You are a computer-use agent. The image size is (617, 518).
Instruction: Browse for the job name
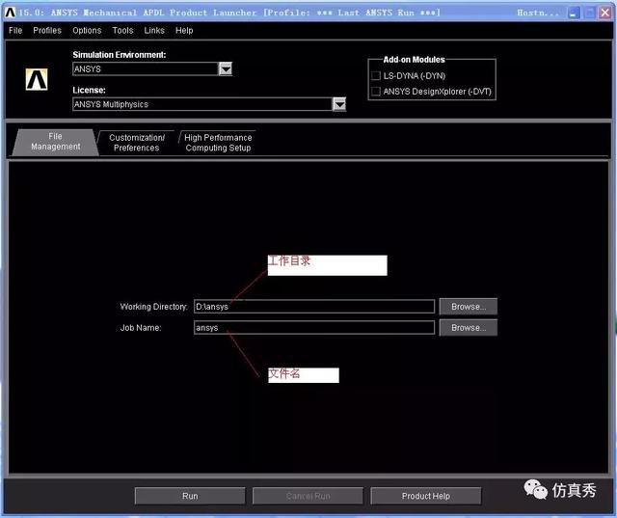(469, 328)
